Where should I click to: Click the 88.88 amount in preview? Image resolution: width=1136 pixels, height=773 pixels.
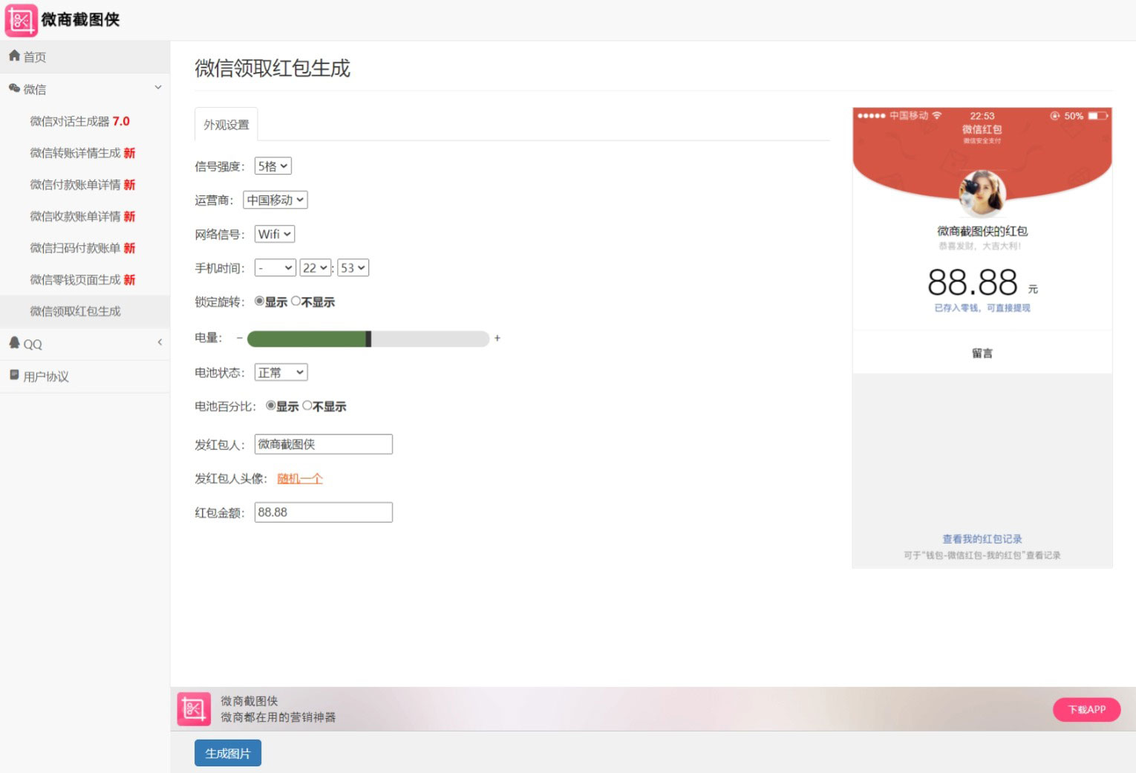[973, 283]
